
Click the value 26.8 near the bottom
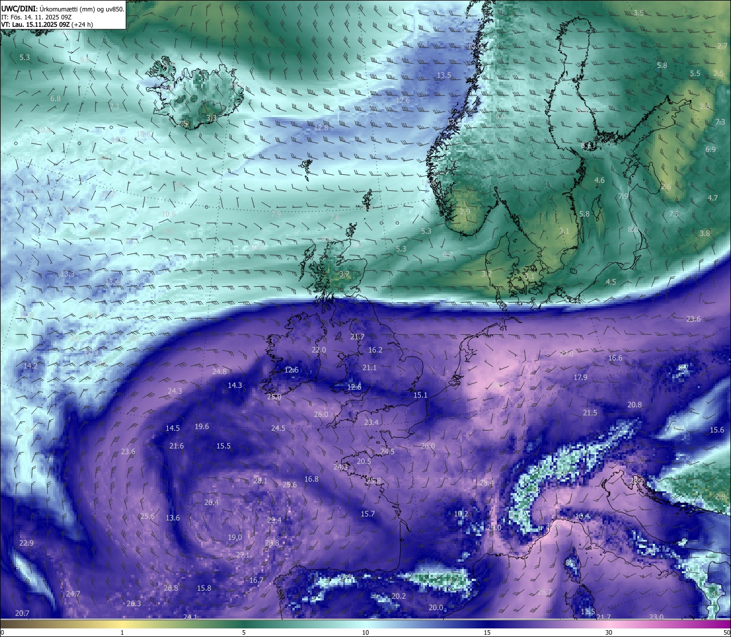point(171,588)
